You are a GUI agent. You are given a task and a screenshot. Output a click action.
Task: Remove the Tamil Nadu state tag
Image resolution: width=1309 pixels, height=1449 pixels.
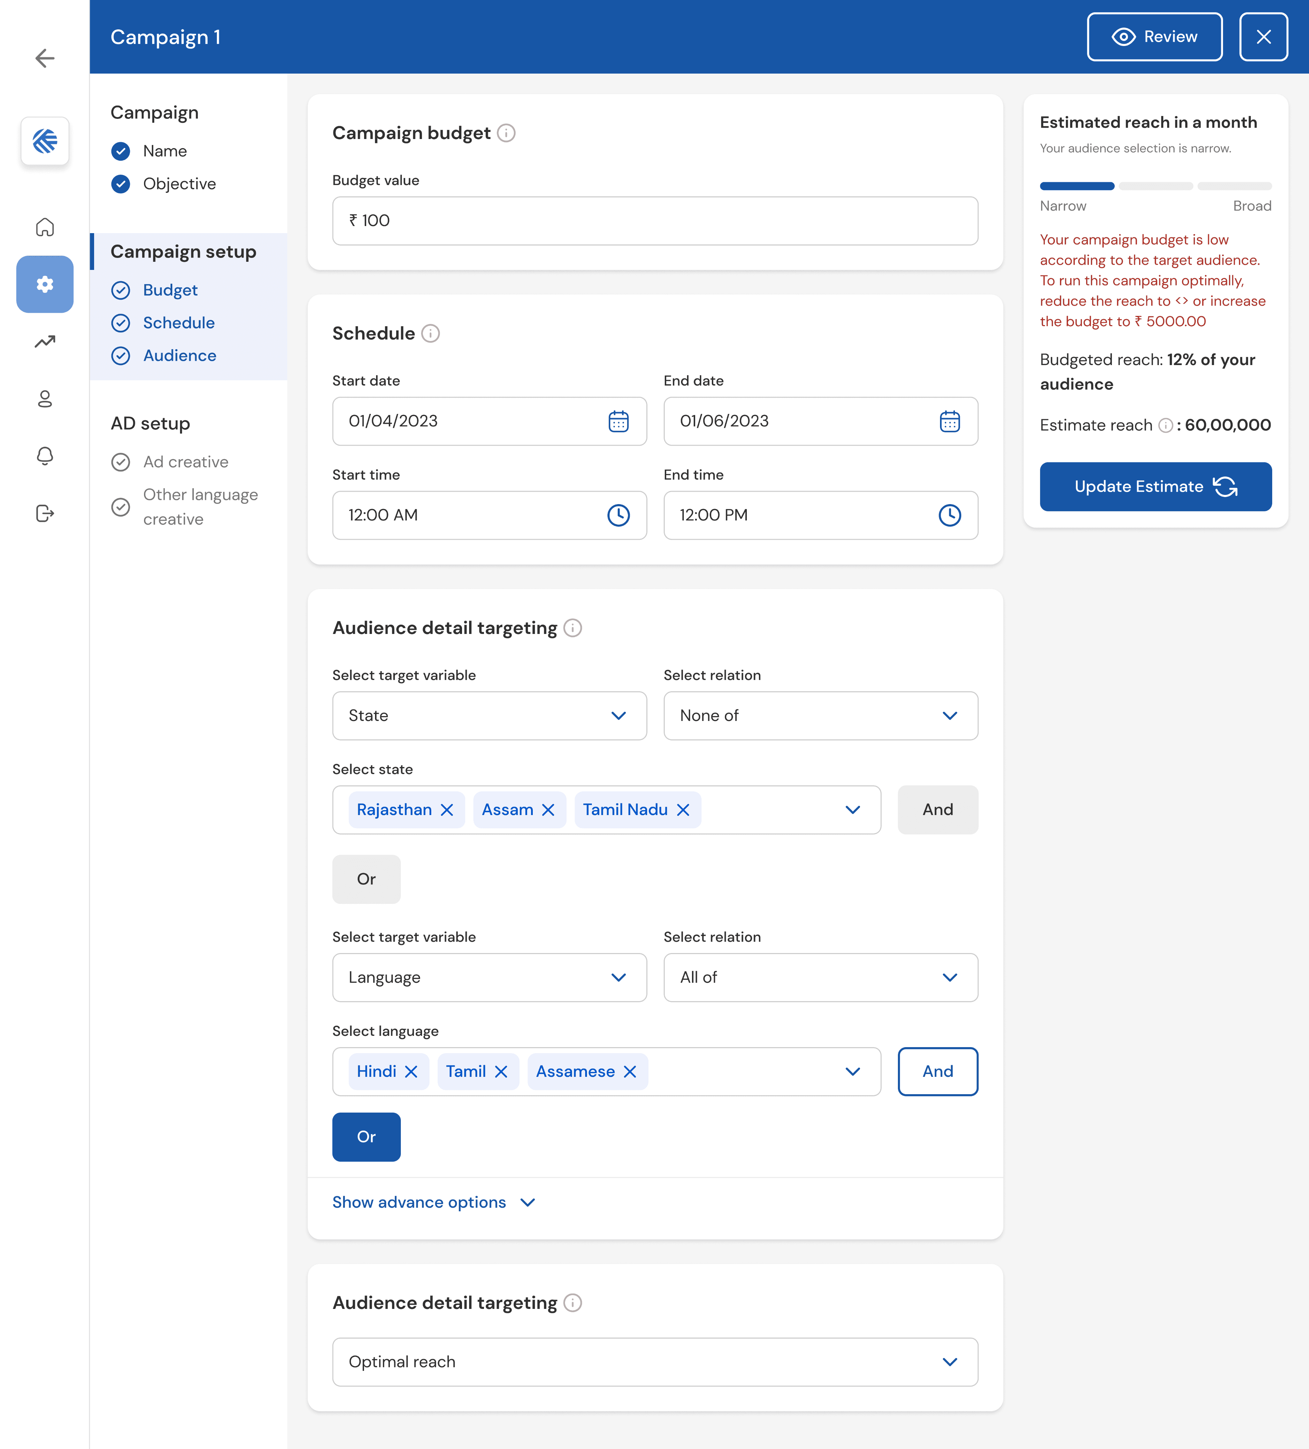click(683, 810)
